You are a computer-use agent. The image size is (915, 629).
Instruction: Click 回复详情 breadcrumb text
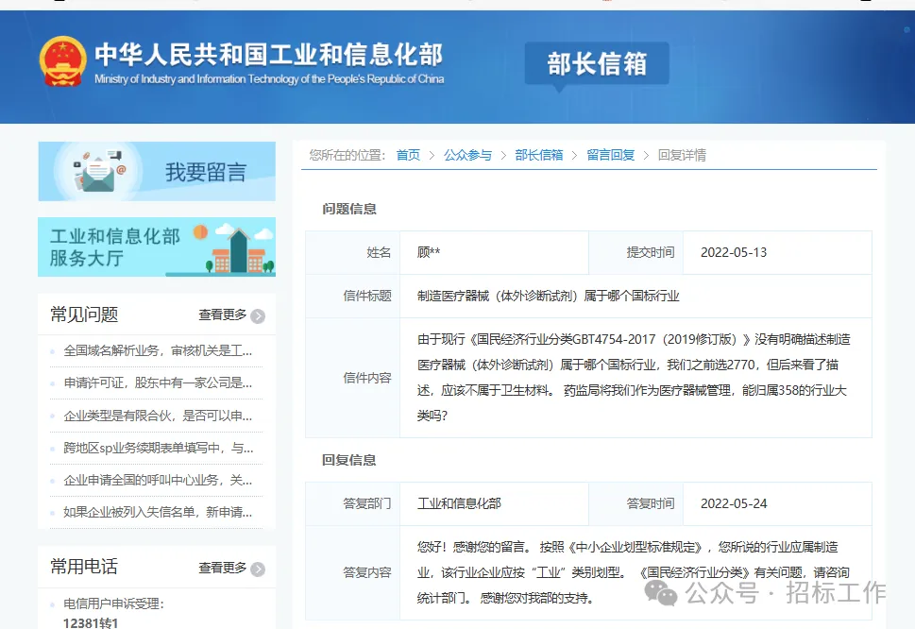pos(682,155)
